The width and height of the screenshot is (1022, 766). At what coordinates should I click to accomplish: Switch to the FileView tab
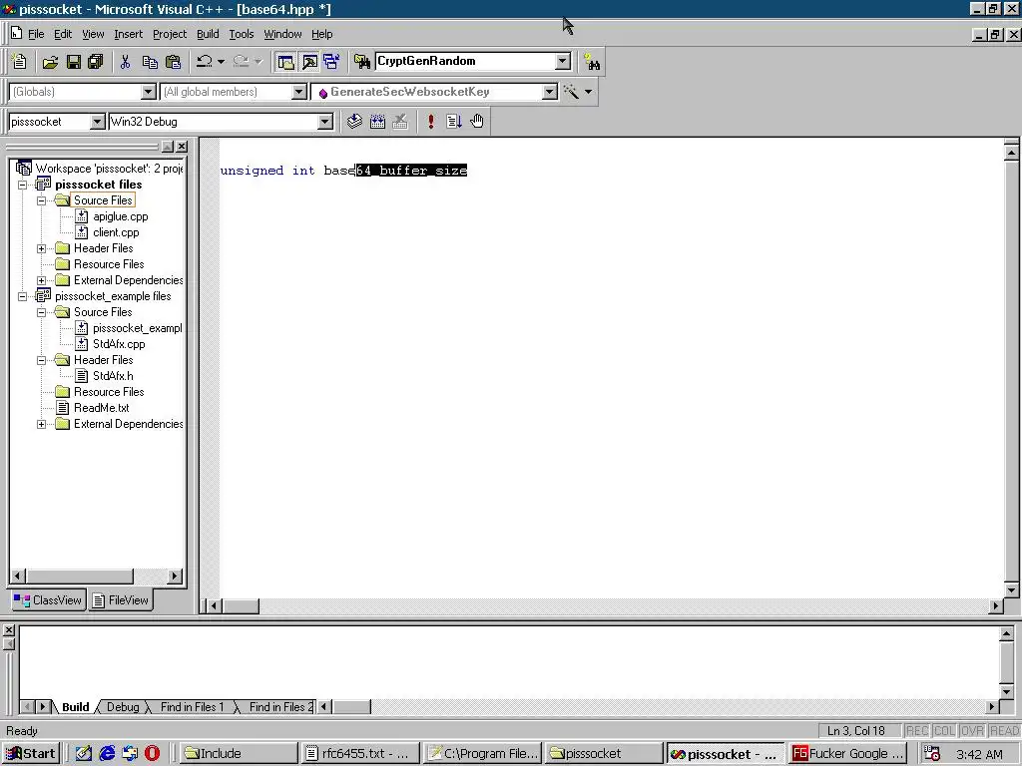(121, 600)
